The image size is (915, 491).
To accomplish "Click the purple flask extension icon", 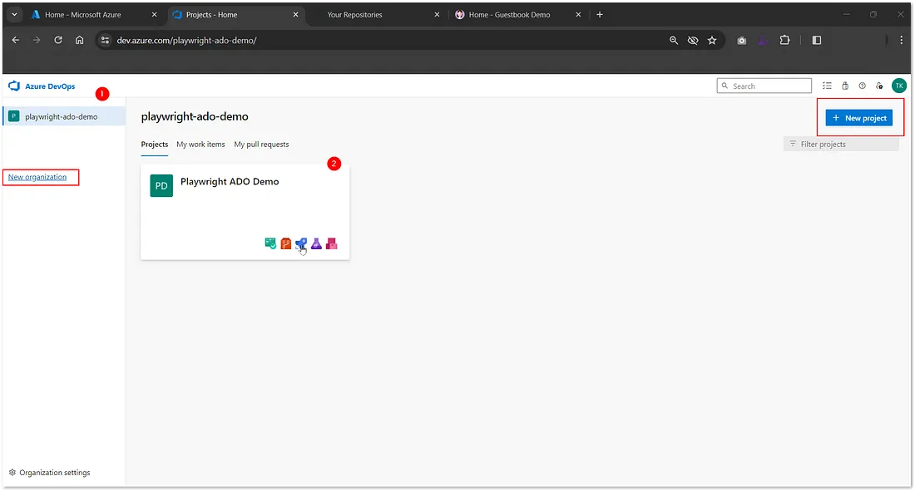I will (x=763, y=40).
